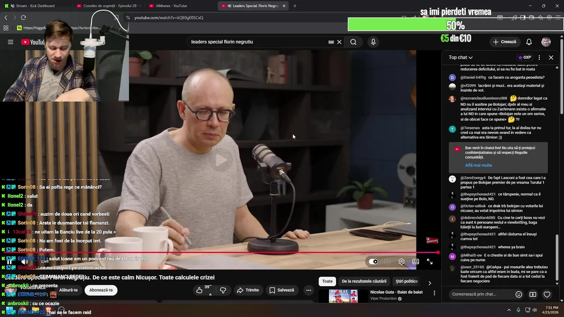
Task: Open the video more actions menu
Action: coord(308,290)
